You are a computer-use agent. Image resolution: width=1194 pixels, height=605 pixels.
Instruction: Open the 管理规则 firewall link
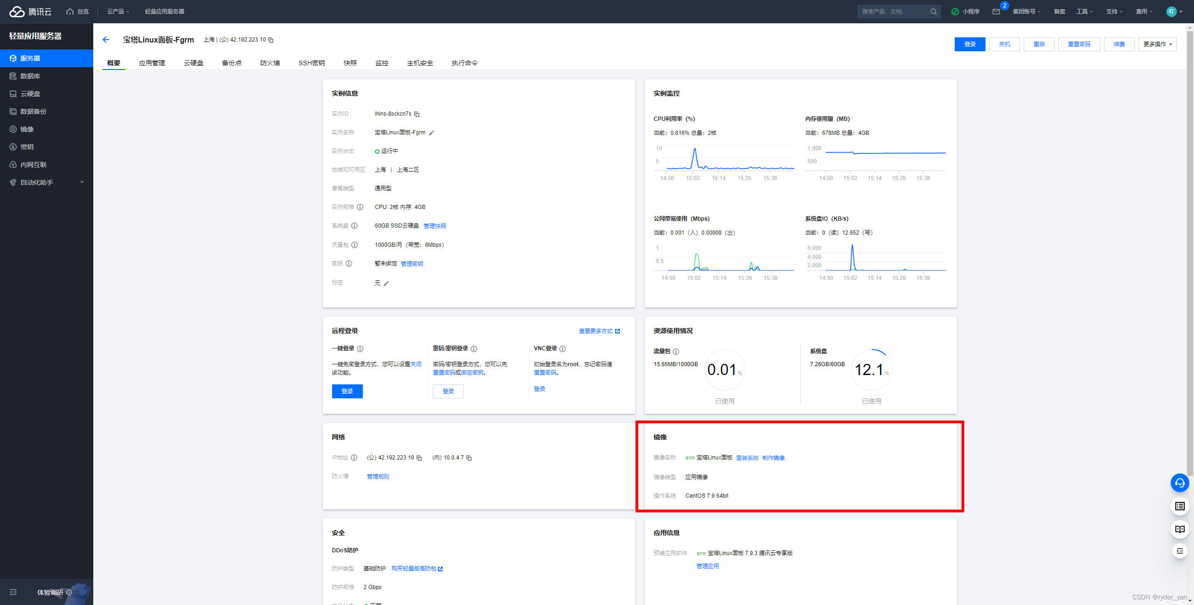click(378, 477)
